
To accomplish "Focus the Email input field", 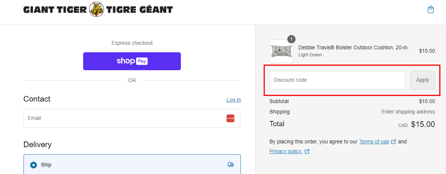I will tap(132, 118).
